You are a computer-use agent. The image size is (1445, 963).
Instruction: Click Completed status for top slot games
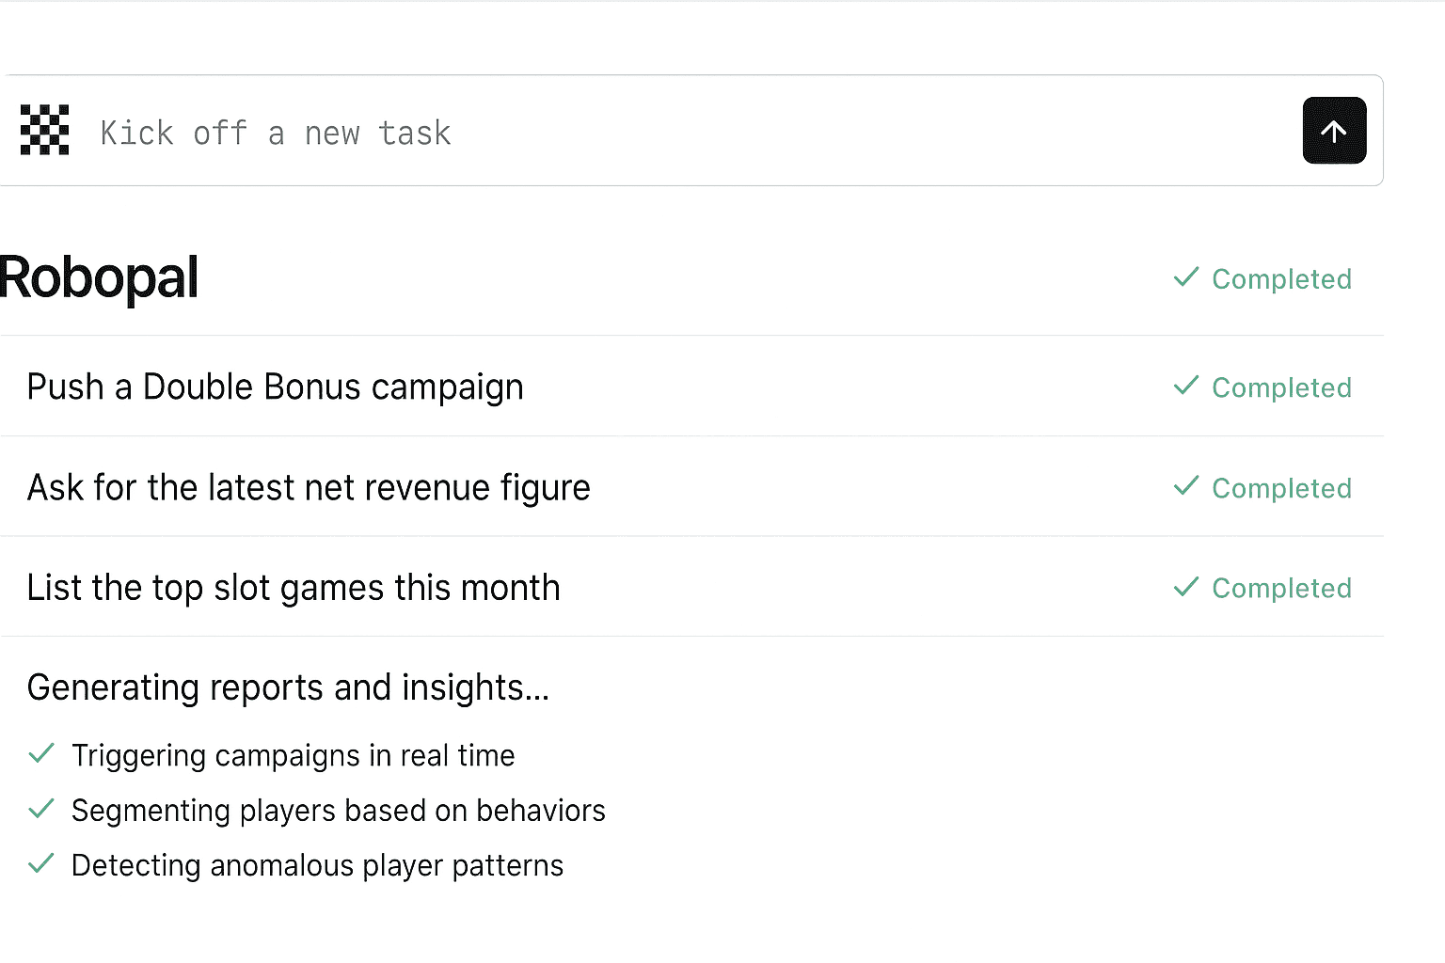click(1281, 589)
